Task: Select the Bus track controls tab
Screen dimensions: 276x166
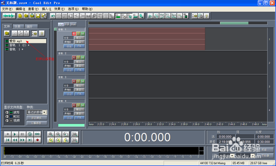Action: pyautogui.click(x=73, y=24)
